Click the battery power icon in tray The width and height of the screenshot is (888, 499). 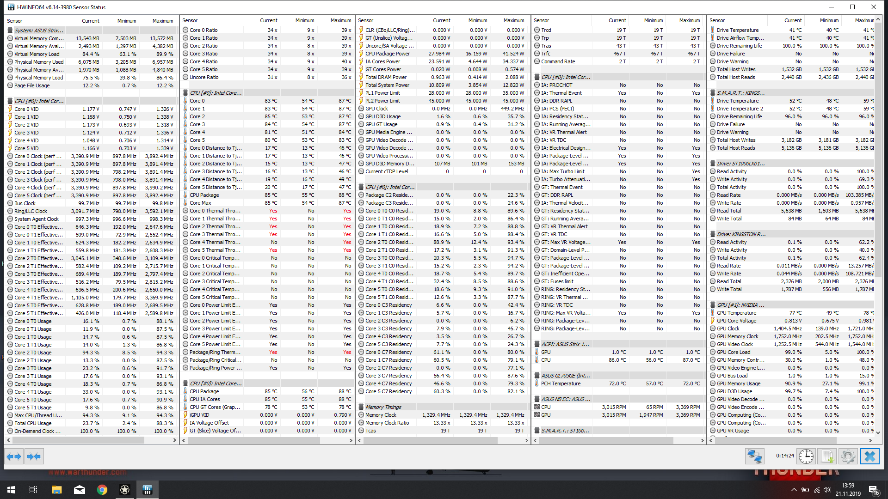[x=805, y=490]
